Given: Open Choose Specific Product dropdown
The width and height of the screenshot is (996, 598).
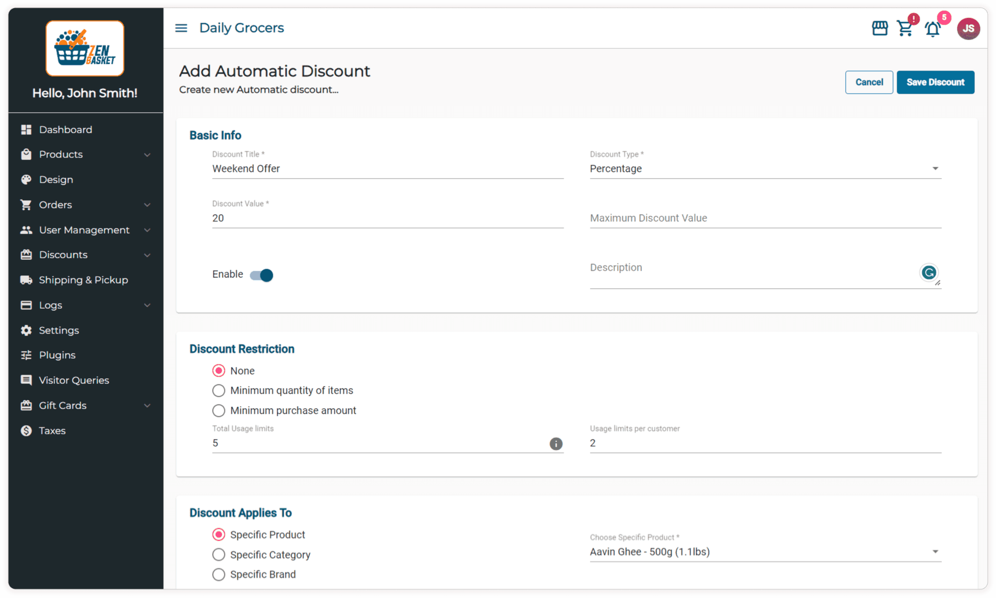Looking at the screenshot, I should point(765,552).
